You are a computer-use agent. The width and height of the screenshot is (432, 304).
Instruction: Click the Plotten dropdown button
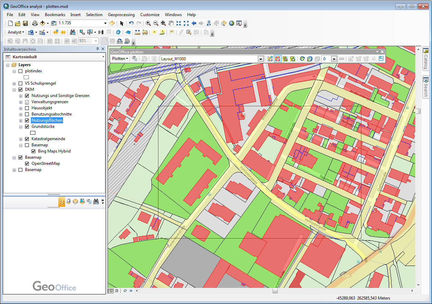point(120,59)
